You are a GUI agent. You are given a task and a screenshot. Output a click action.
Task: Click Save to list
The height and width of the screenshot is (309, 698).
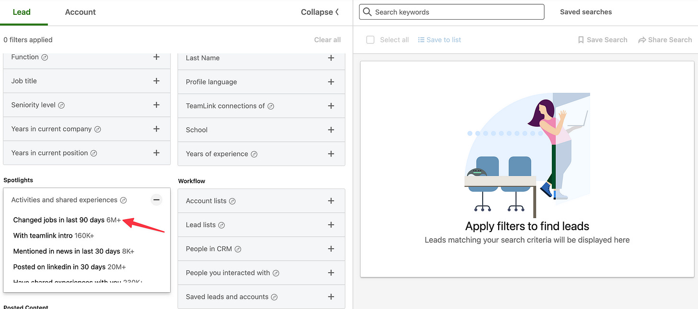[x=439, y=40]
